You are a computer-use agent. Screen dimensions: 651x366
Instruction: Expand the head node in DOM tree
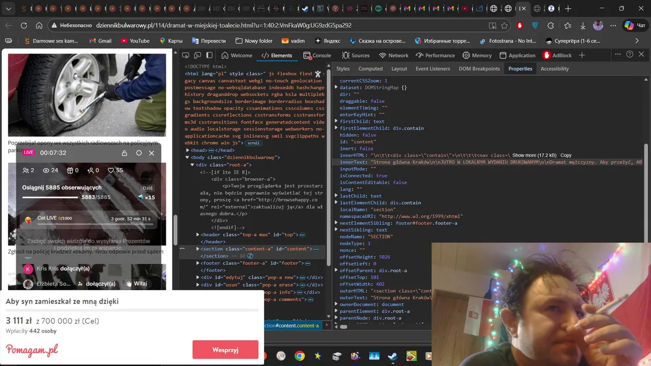click(x=188, y=150)
